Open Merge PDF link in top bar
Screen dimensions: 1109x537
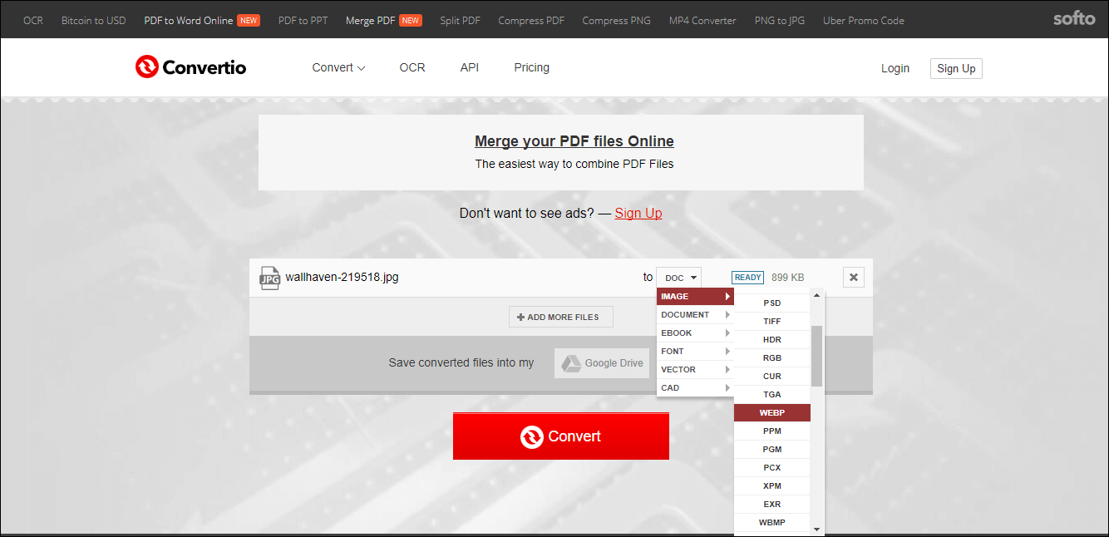(371, 20)
